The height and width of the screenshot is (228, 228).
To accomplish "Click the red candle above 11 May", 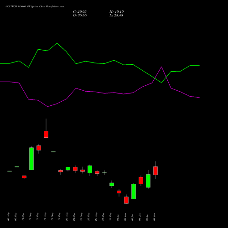I will tap(24, 177).
